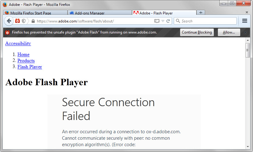The image size is (253, 152).
Task: Click the tracking protection shield icon
Action: (x=24, y=21)
